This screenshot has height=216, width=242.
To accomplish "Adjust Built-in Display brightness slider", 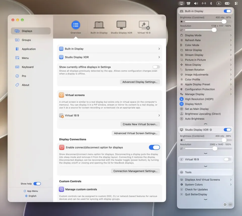I will 208,21.
